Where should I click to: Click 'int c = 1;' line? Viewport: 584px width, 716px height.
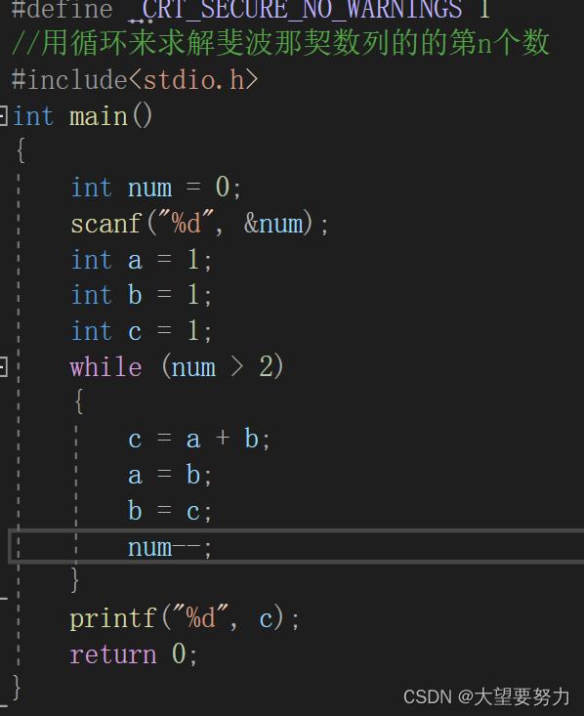point(141,330)
